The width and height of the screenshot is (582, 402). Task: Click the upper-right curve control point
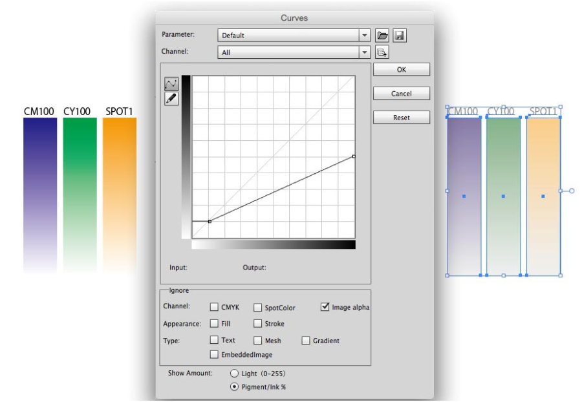click(x=354, y=156)
